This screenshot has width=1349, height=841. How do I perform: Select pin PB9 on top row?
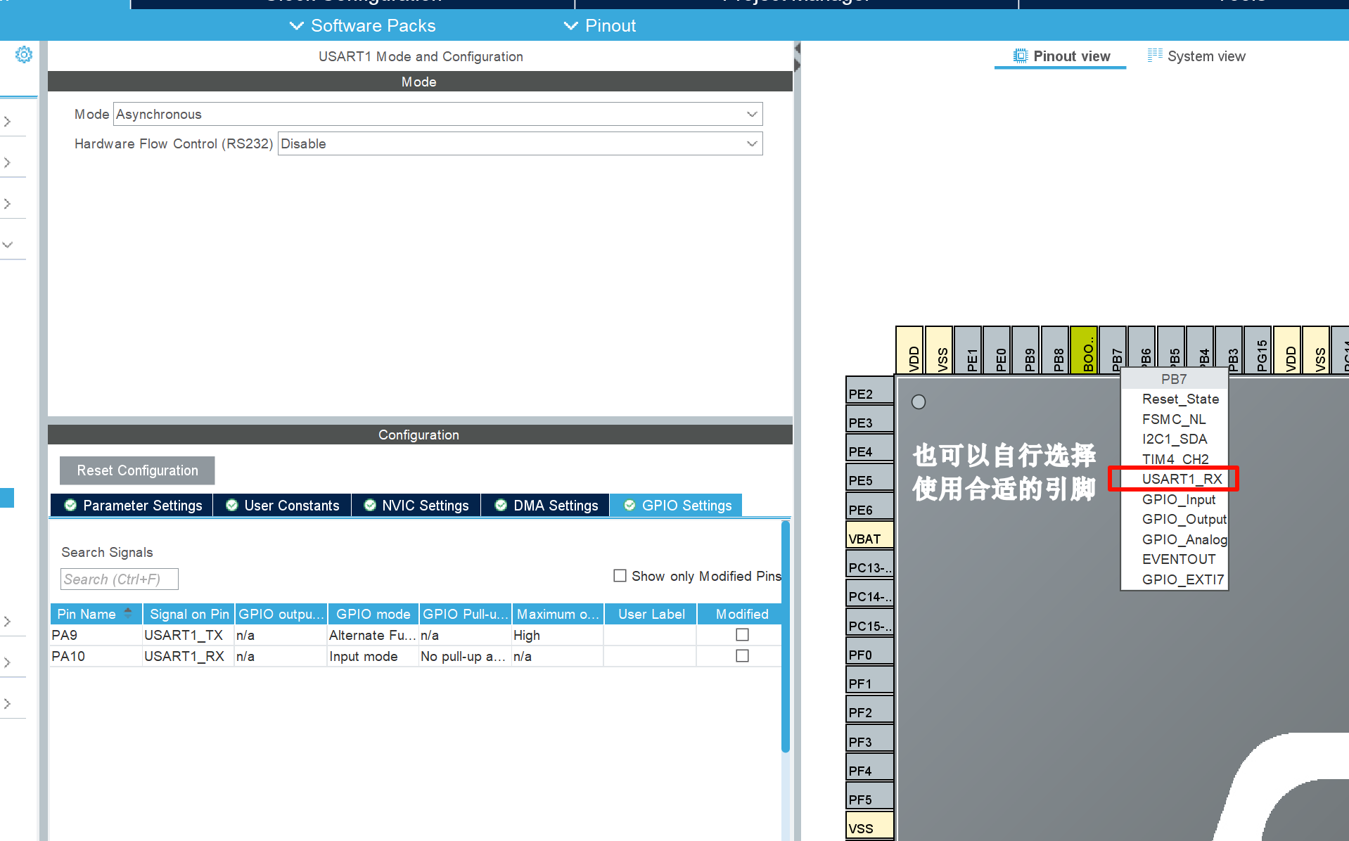click(1026, 350)
